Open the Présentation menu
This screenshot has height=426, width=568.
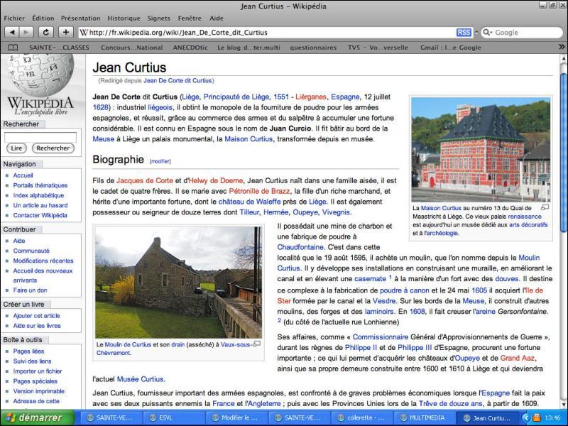point(81,18)
